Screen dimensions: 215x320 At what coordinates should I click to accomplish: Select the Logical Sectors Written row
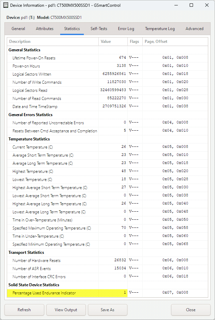click(x=107, y=74)
